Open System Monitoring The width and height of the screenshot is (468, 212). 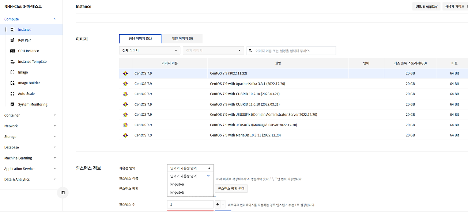(x=32, y=104)
